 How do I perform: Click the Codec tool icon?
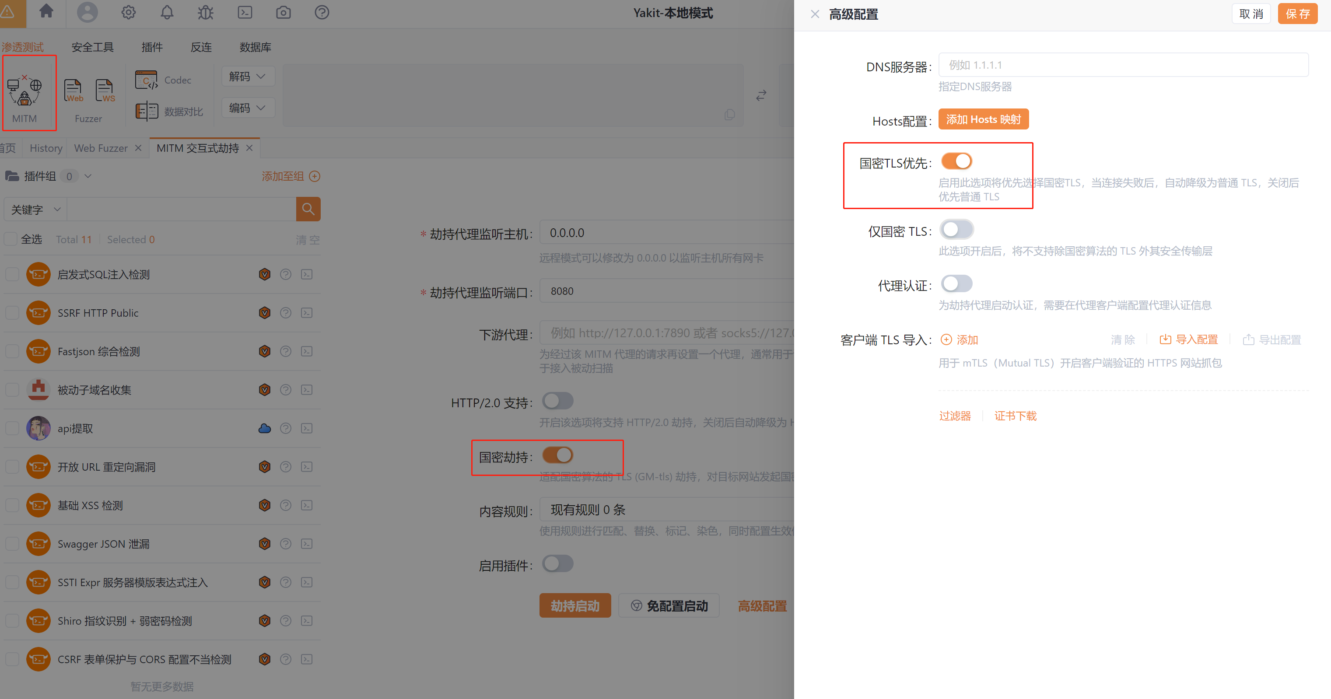(146, 80)
